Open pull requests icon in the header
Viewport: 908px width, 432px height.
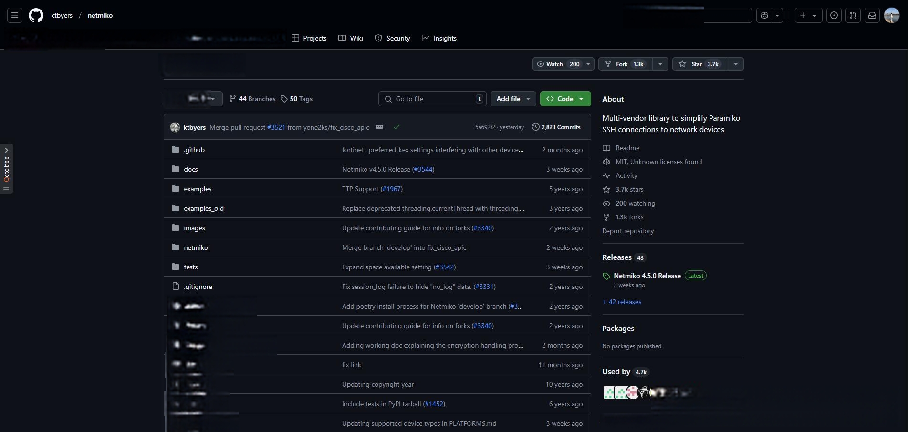[x=853, y=15]
